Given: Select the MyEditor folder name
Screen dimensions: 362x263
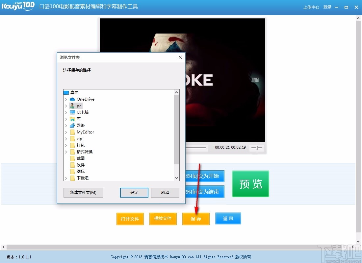Looking at the screenshot, I should click(x=86, y=132).
